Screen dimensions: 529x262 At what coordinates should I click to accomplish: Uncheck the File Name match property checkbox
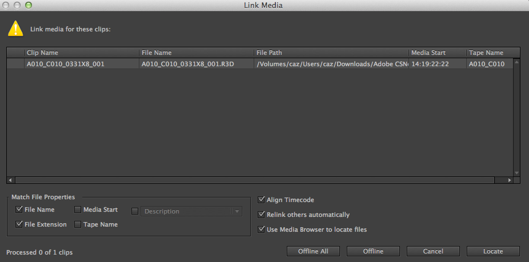pyautogui.click(x=19, y=209)
